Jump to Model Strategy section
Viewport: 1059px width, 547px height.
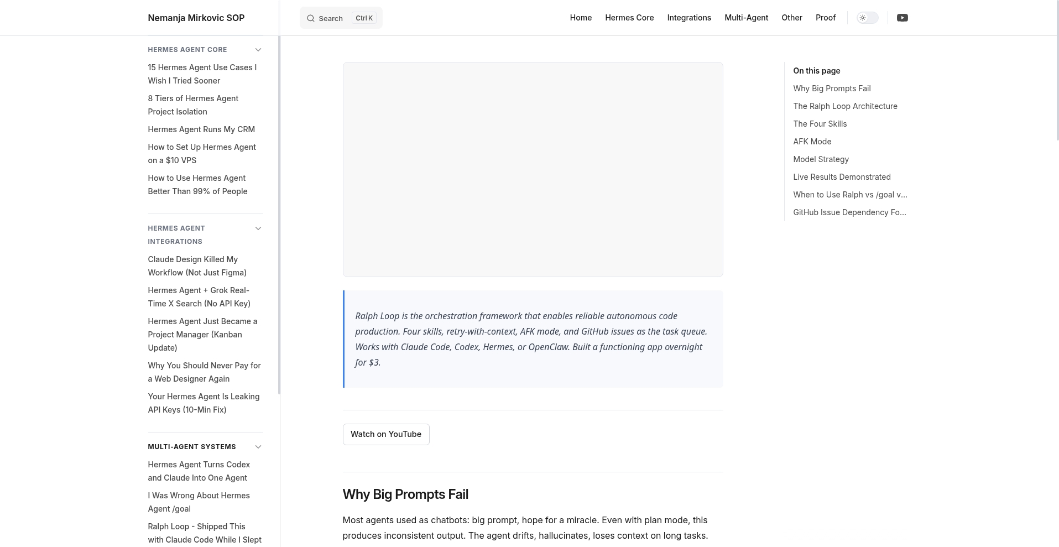[821, 159]
